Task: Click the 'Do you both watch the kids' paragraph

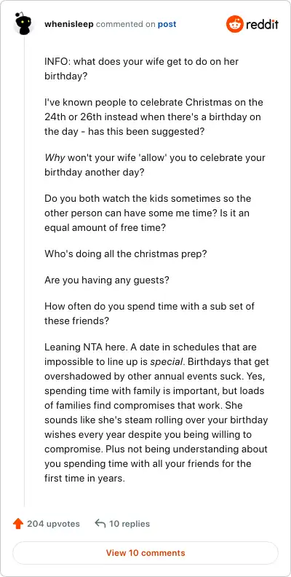Action: (x=148, y=213)
